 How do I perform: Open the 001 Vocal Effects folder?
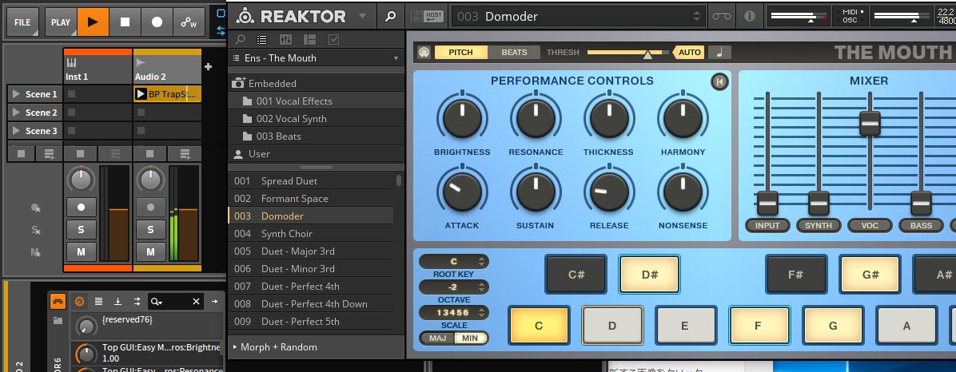[x=316, y=101]
